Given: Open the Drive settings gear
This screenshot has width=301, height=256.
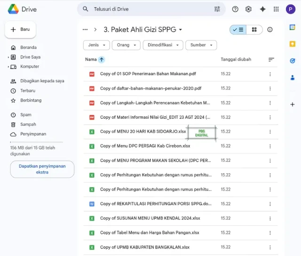Looking at the screenshot, I should 248,9.
